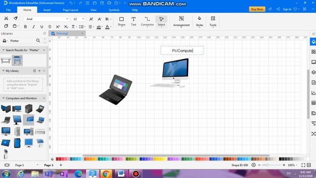Close the Computers and Monitors library section
This screenshot has height=178, width=316.
pos(44,98)
